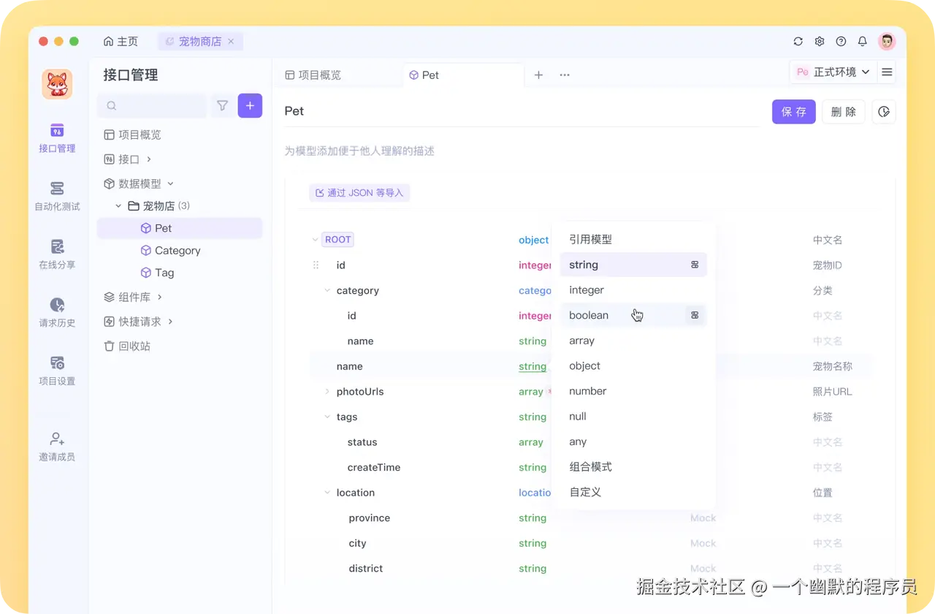Click the help question mark icon
The height and width of the screenshot is (614, 935).
[841, 42]
